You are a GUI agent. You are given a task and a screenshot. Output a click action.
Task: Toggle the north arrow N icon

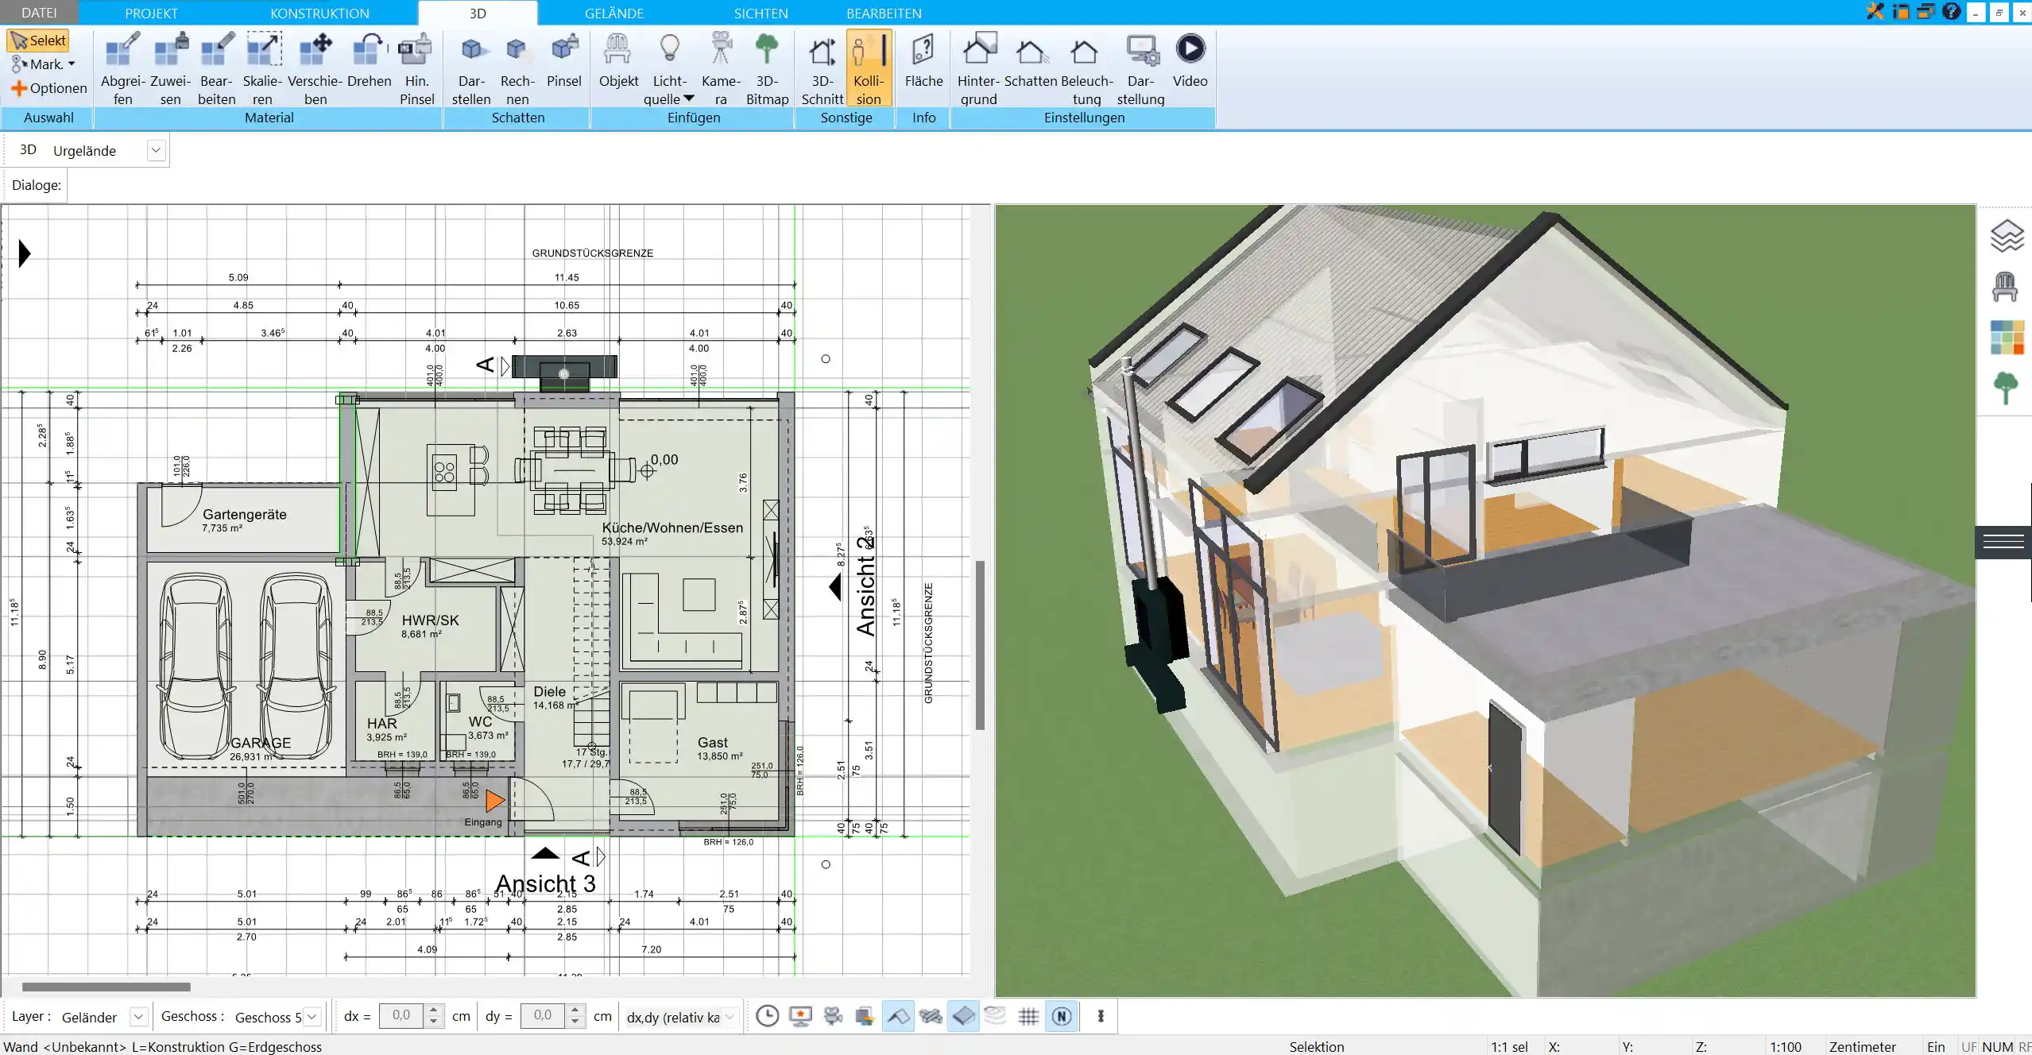[x=1062, y=1016]
